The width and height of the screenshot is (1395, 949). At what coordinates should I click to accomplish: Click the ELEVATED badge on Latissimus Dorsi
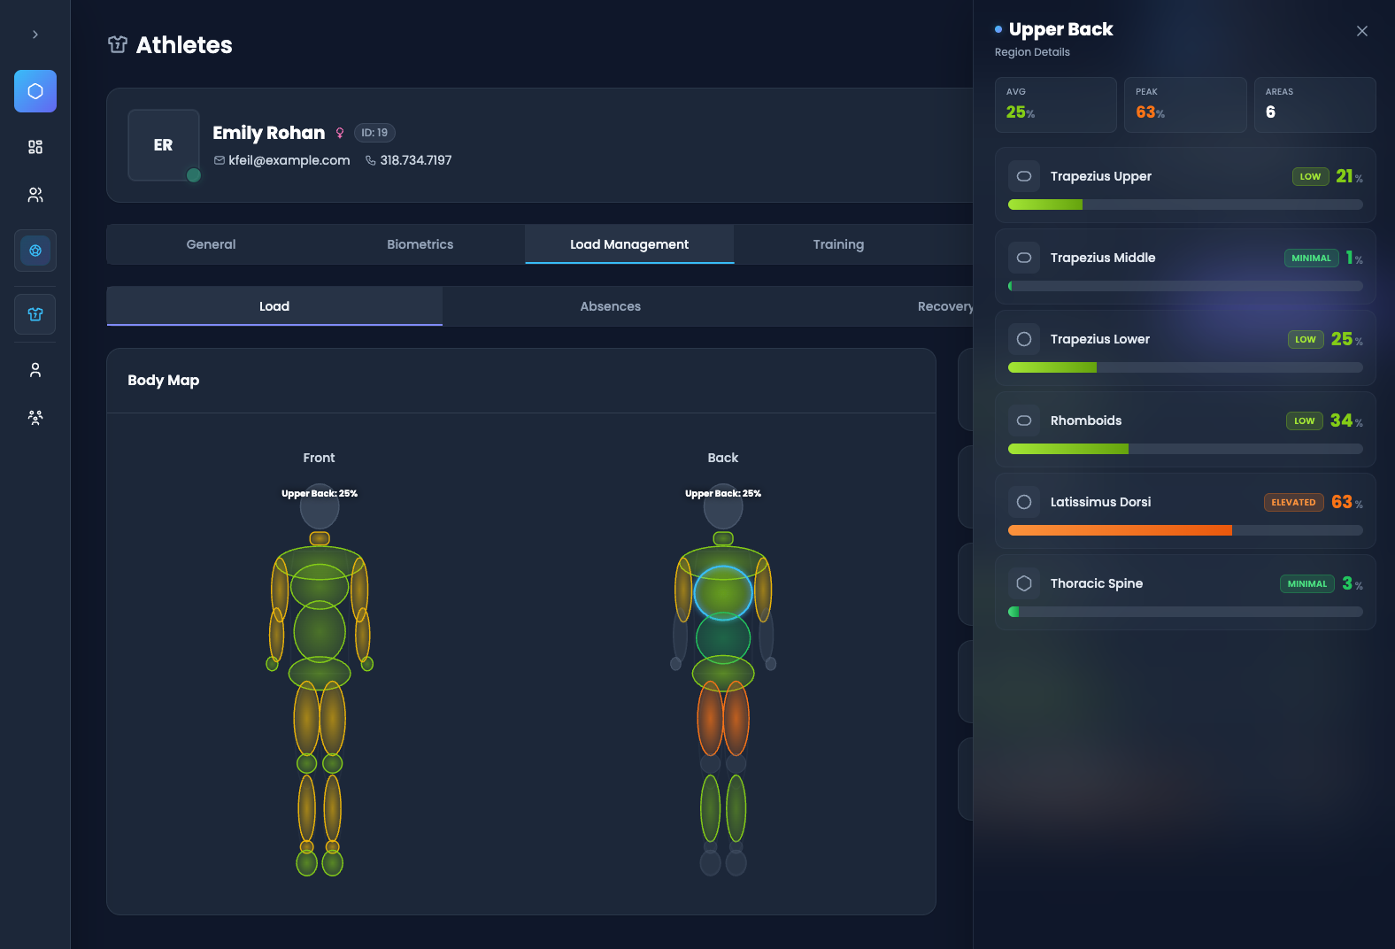1293,502
